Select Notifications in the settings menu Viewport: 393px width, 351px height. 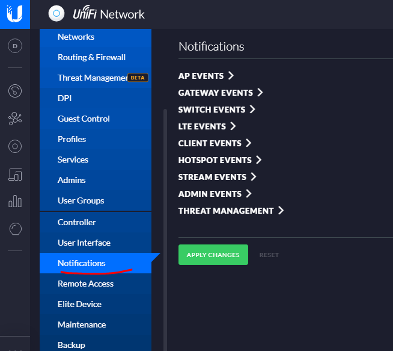point(96,263)
